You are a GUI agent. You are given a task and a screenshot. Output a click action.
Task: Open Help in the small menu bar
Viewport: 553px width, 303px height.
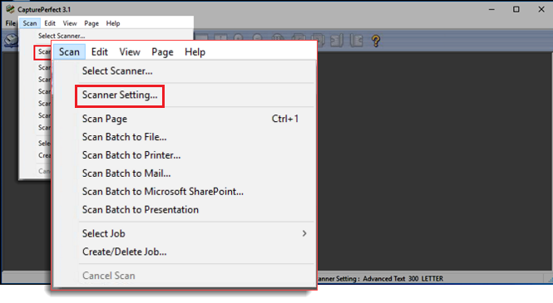pos(113,23)
